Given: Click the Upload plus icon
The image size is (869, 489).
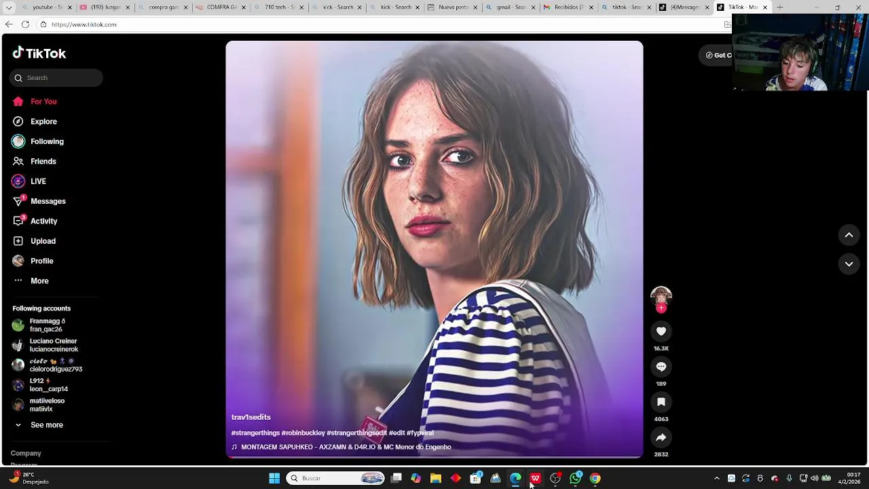Looking at the screenshot, I should pyautogui.click(x=18, y=241).
